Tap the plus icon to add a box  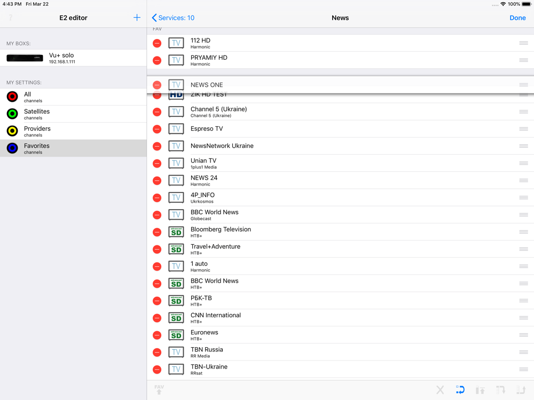pyautogui.click(x=137, y=18)
